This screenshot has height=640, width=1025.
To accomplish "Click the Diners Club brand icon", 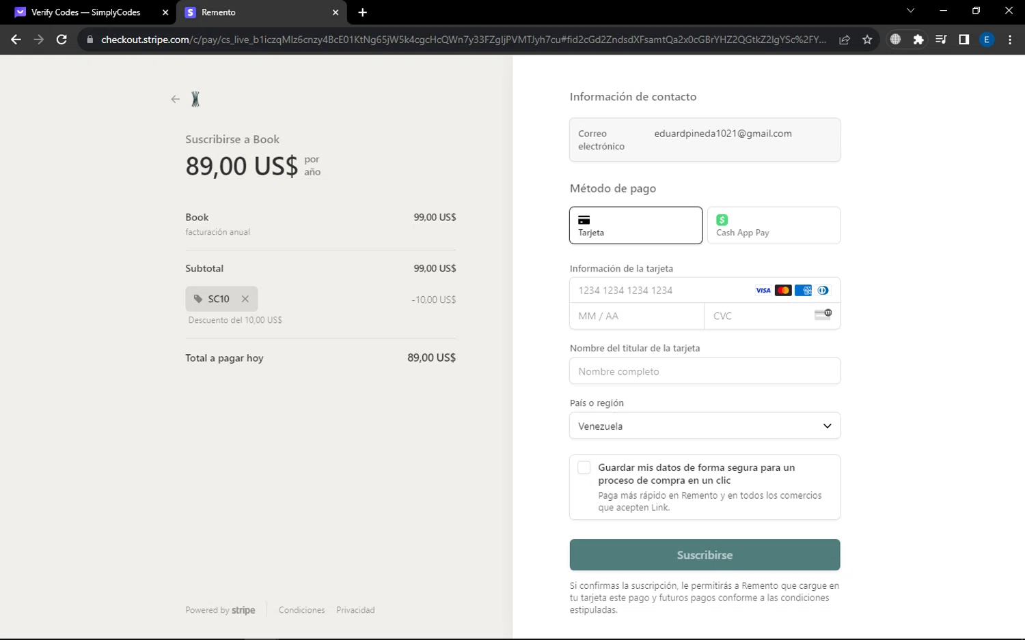I will click(823, 290).
